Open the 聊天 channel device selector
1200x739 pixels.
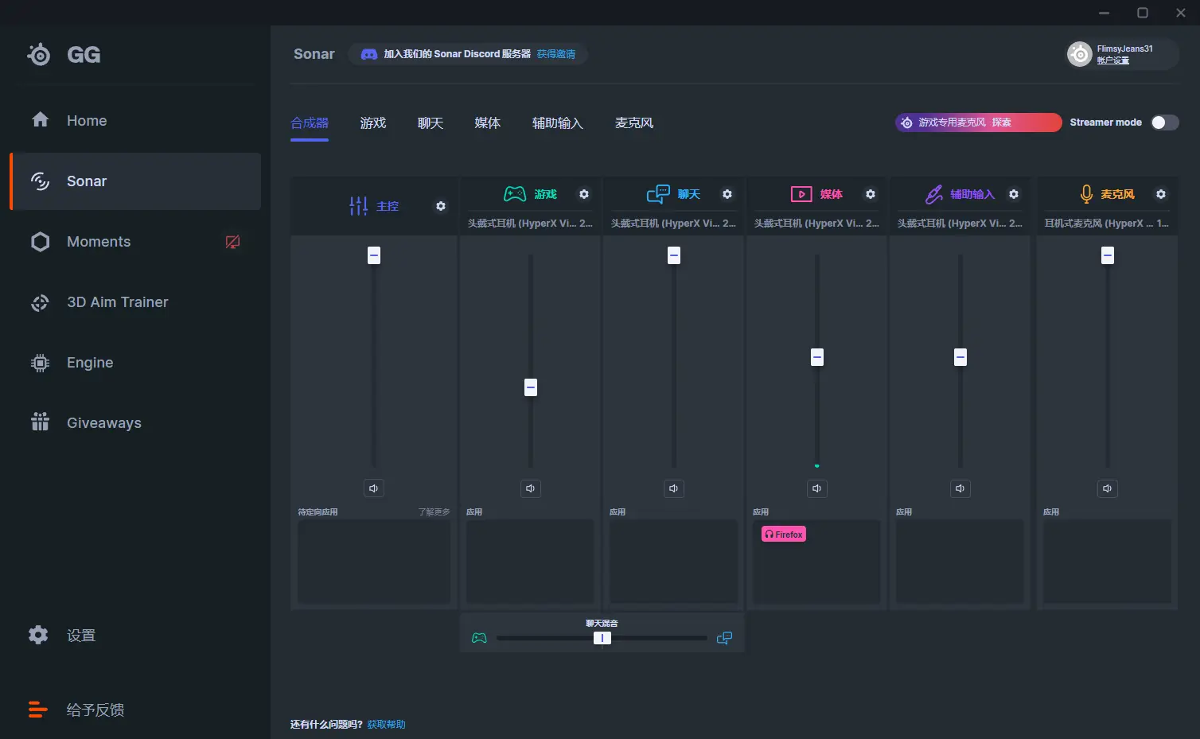tap(673, 223)
